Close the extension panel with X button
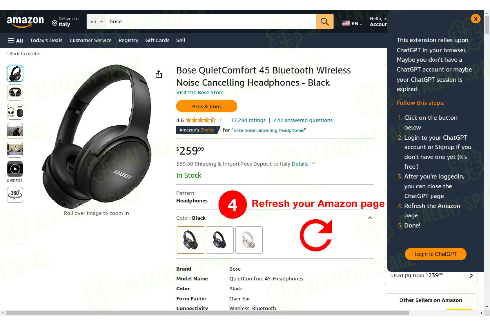 point(476,19)
